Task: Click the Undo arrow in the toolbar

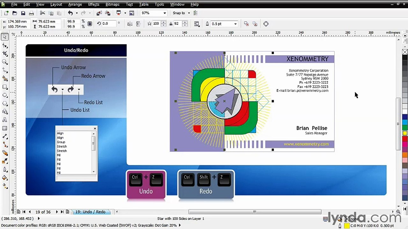Action: click(x=70, y=13)
